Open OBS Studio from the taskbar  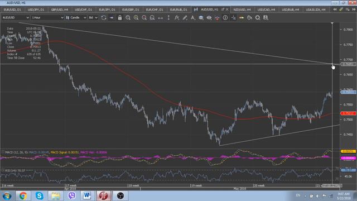coord(120,196)
